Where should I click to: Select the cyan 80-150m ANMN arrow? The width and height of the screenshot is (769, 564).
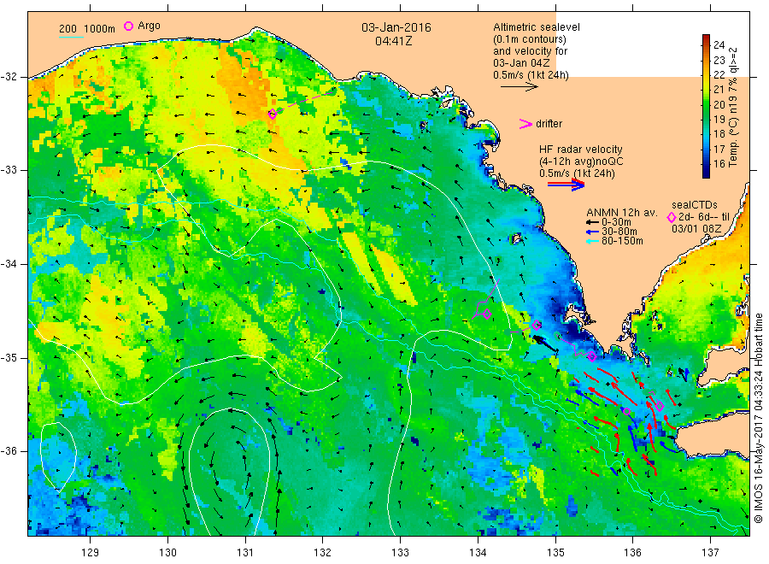tap(593, 241)
